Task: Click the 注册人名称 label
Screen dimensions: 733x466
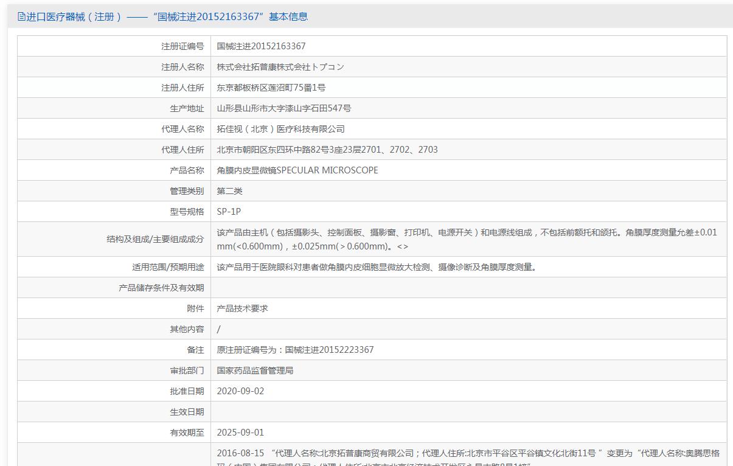Action: tap(182, 67)
